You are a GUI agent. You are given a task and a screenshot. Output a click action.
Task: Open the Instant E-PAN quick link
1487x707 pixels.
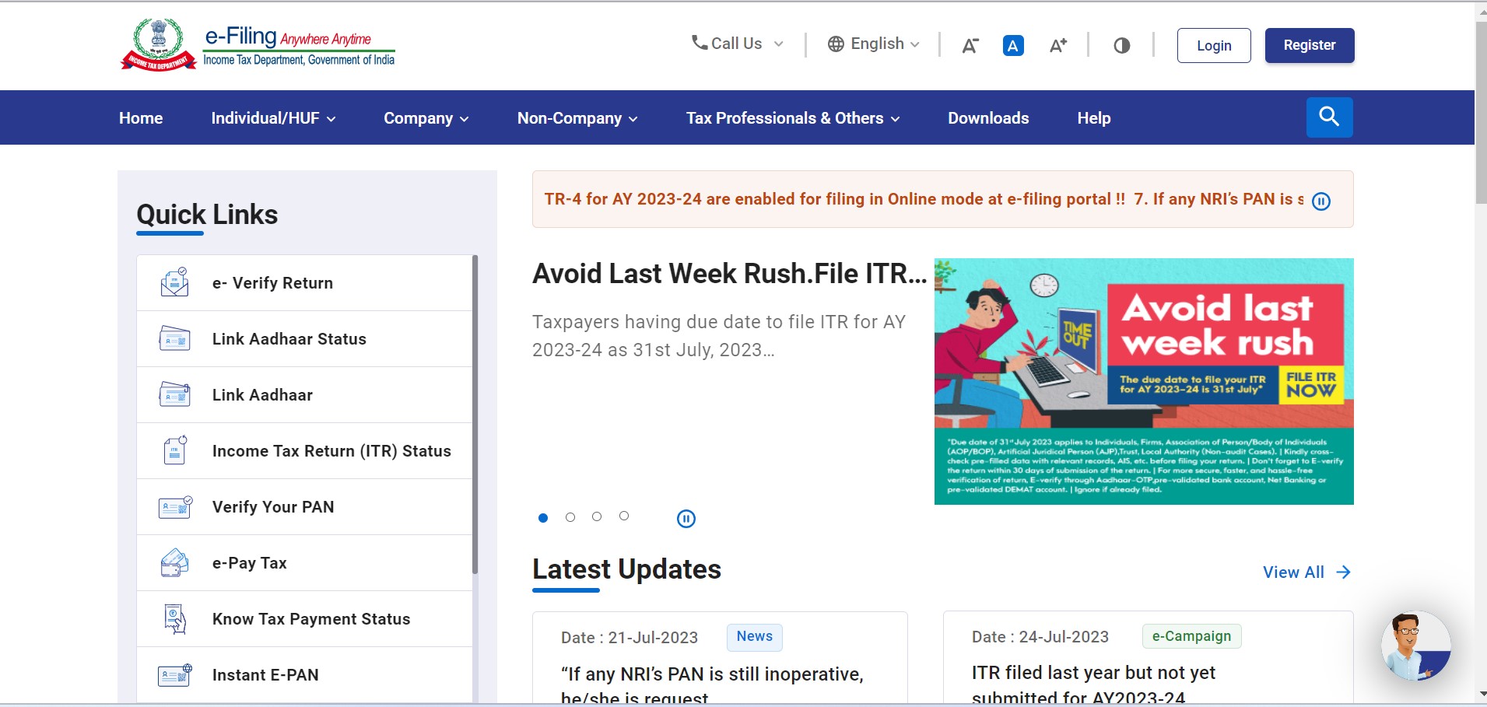pos(304,675)
